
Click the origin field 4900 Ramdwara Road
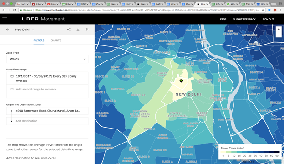click(47, 111)
